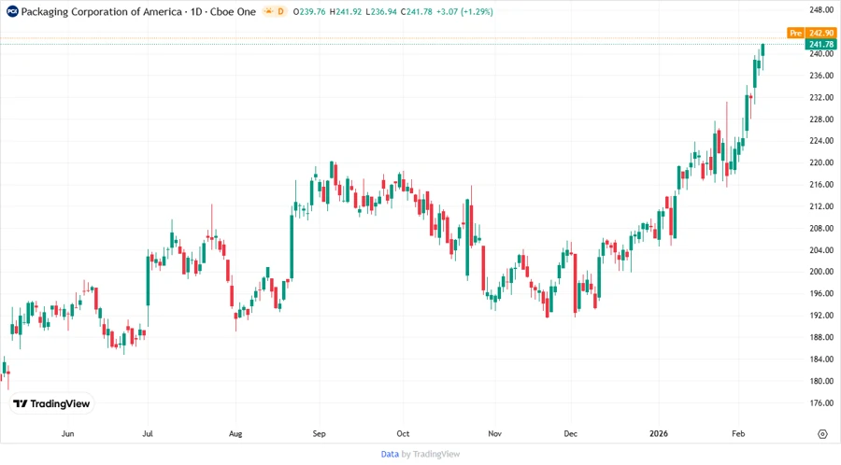Click the '220.00' price axis label
The width and height of the screenshot is (841, 465).
tap(821, 162)
